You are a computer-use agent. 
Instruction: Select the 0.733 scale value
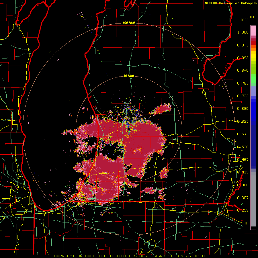243,96
